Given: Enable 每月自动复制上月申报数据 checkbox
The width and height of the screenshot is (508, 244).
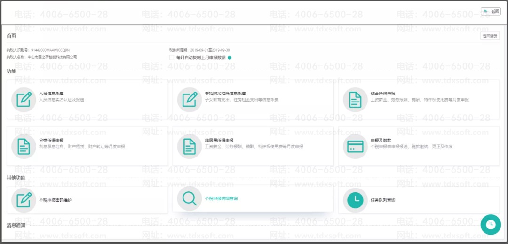Looking at the screenshot, I should click(x=172, y=58).
